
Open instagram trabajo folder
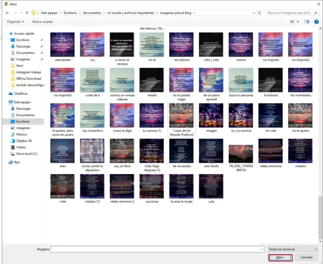pos(29,72)
